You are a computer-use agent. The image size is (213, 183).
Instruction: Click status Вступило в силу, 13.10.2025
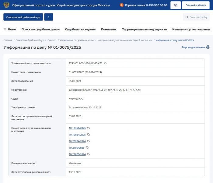pos(85,107)
